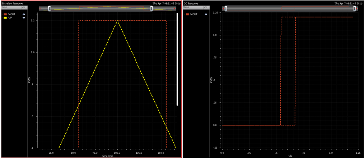Image resolution: width=364 pixels, height=158 pixels.
Task: Click the yellow /VP color swatch
Action: point(5,17)
